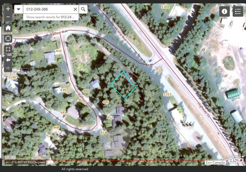Screen dimensions: 246x172
Task: Show search results for 012-249-386 suggestion
Action: (50, 17)
